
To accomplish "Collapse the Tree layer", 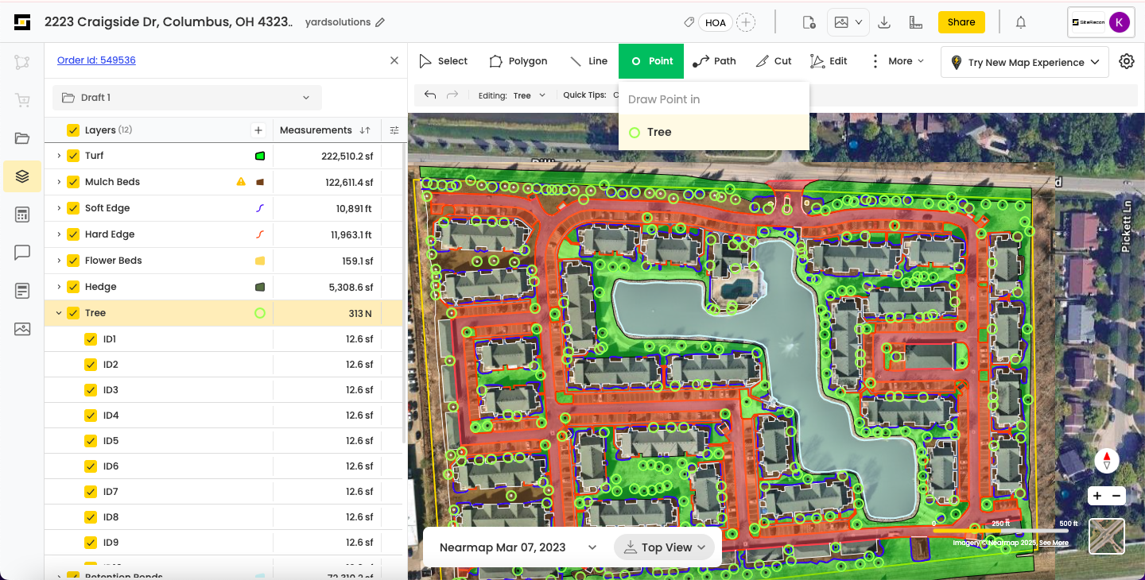I will click(59, 313).
